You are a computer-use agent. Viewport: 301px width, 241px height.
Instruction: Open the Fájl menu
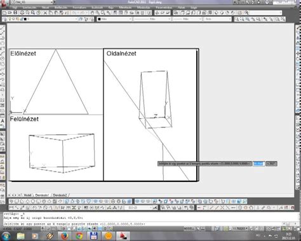point(15,8)
